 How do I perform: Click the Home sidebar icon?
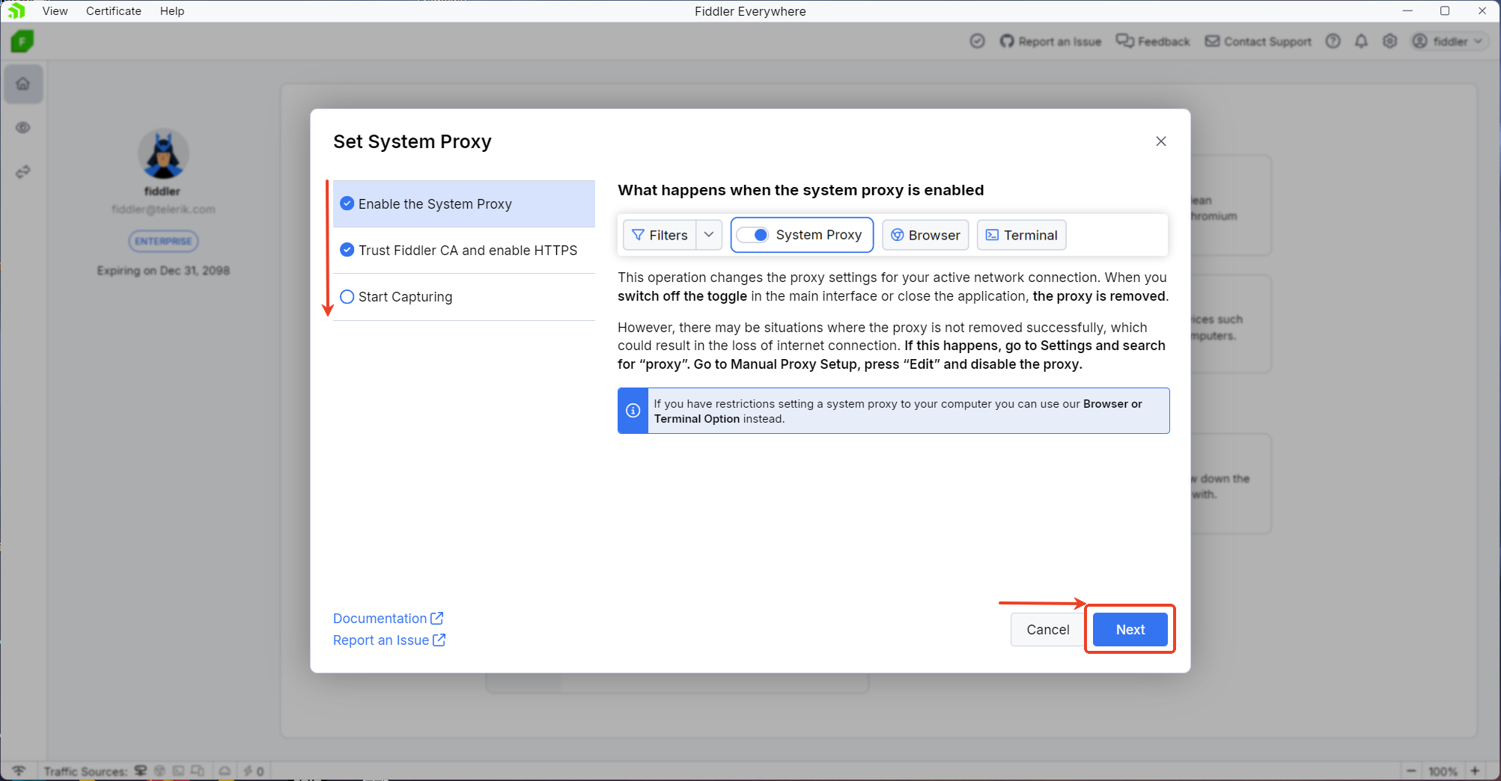pos(23,84)
